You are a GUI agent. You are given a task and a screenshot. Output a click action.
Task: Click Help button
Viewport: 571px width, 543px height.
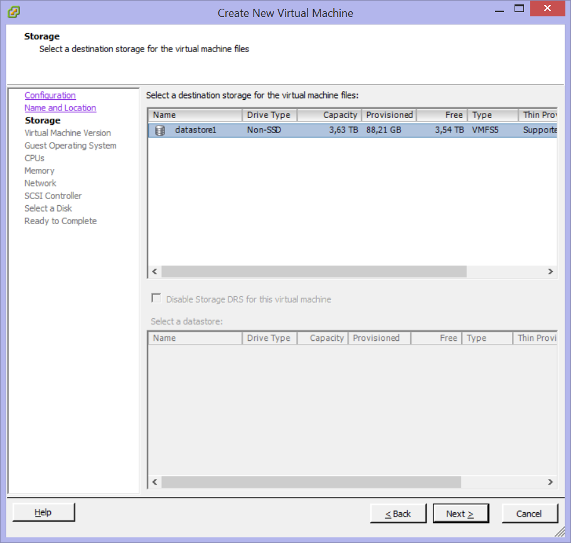[43, 512]
